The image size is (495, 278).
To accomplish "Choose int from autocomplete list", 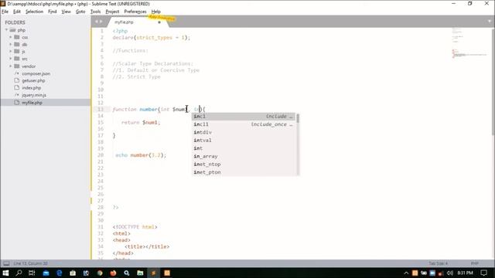I will [x=244, y=148].
